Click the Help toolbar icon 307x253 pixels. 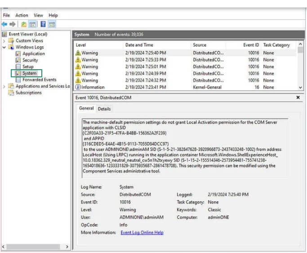point(43,24)
